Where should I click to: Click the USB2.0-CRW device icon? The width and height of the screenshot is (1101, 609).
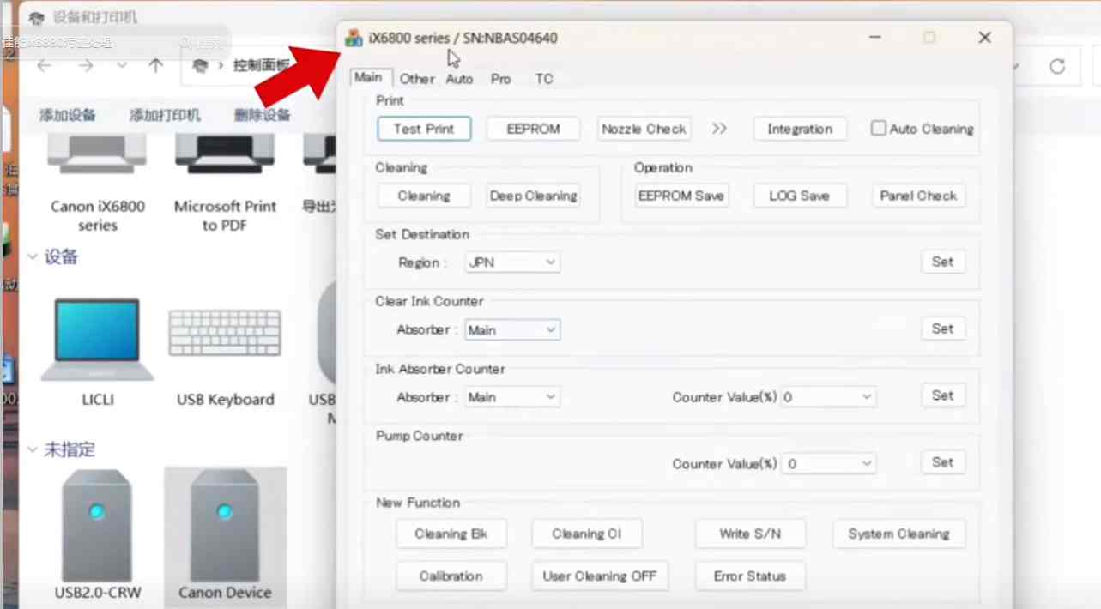pyautogui.click(x=97, y=525)
